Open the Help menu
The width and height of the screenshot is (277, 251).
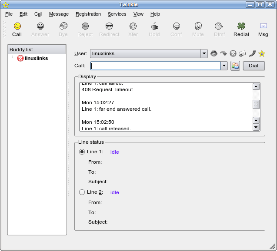point(155,14)
